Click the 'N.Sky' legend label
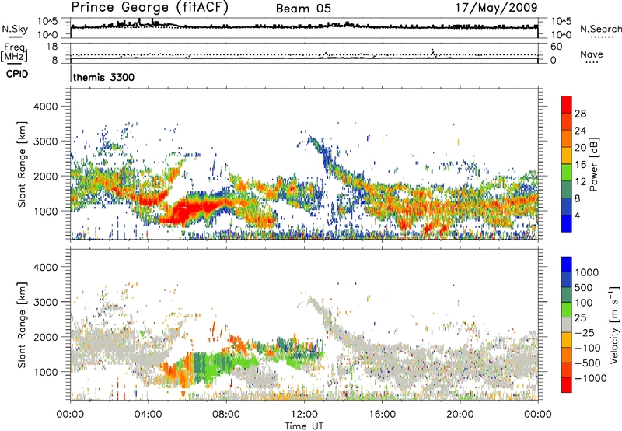The width and height of the screenshot is (622, 431). coord(15,30)
